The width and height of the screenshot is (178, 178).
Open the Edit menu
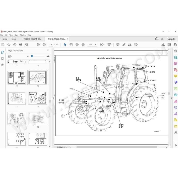(x=6, y=35)
